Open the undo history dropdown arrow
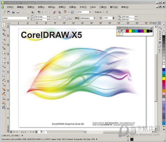Image resolution: width=166 pixels, height=142 pixels. click(43, 12)
